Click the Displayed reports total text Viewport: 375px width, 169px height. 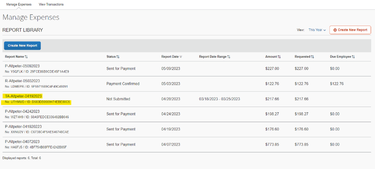coord(22,158)
